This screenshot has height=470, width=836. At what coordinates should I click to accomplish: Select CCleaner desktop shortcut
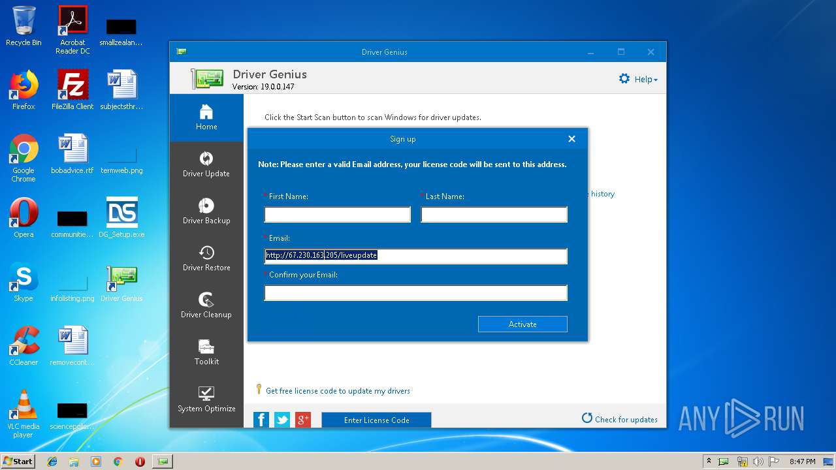(24, 346)
